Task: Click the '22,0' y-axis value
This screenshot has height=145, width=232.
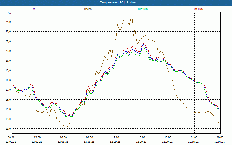Action: (8, 41)
